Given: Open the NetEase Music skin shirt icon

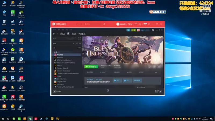Looking at the screenshot, I should pyautogui.click(x=136, y=24).
